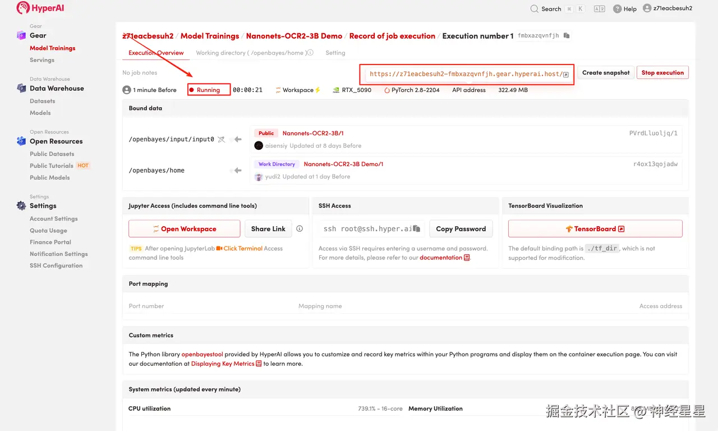The image size is (718, 431).
Task: Click the info icon beside Share Link
Action: click(x=300, y=229)
